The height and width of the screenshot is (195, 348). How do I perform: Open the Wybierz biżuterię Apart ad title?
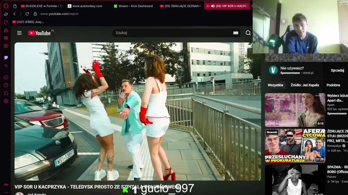(x=337, y=98)
